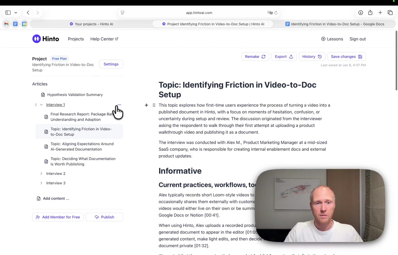Expand the Interview 3 section

(41, 183)
